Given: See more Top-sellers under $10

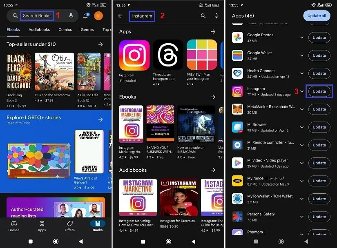Looking at the screenshot, I should click(100, 44).
